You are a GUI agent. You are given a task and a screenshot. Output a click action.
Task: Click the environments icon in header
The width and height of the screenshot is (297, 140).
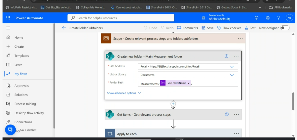point(204,18)
